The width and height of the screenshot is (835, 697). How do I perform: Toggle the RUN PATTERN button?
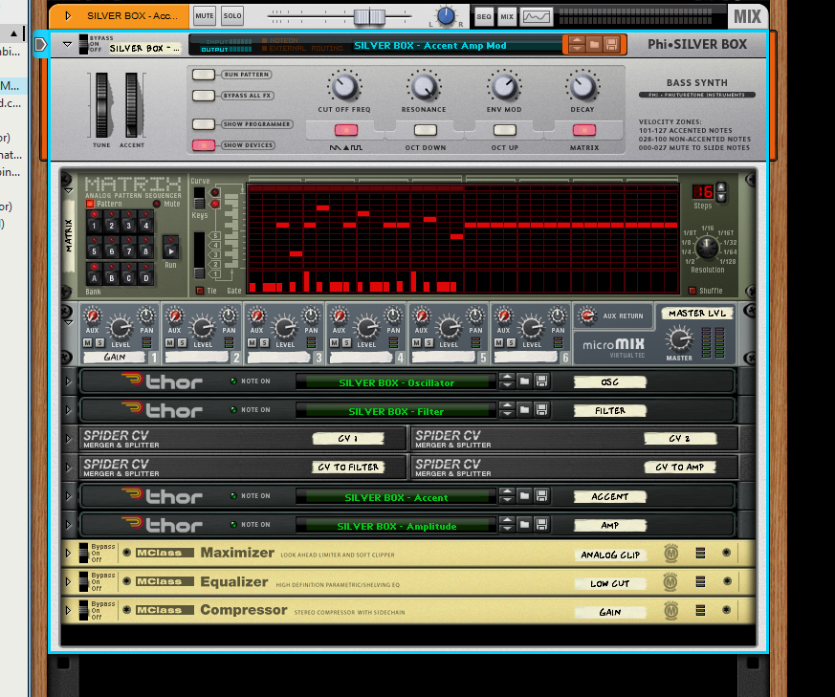click(x=204, y=75)
